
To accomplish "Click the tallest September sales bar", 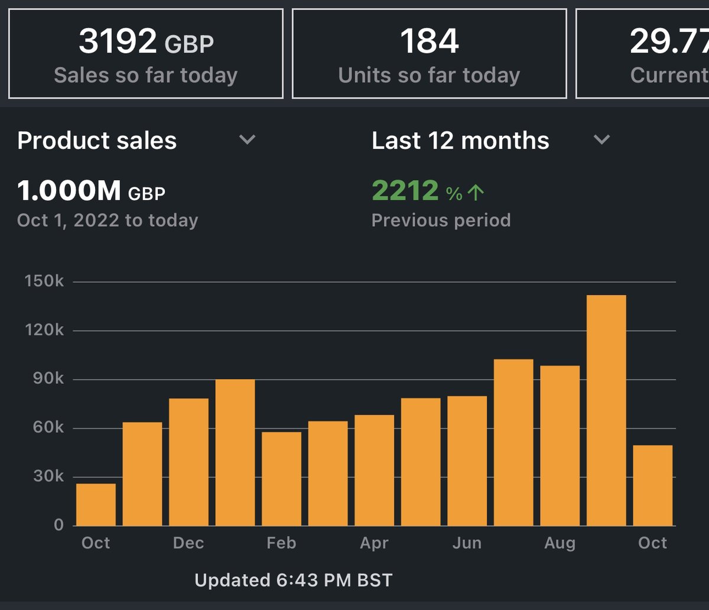I will 606,407.
